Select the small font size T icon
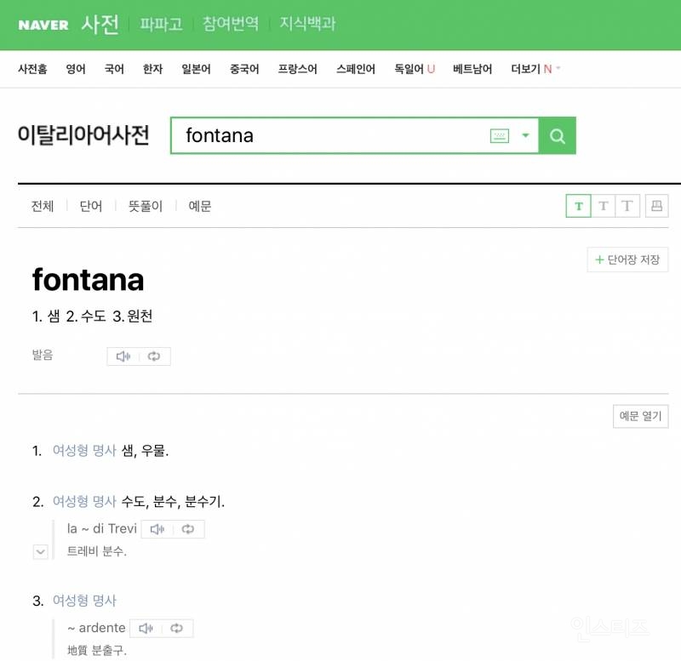 coord(578,205)
